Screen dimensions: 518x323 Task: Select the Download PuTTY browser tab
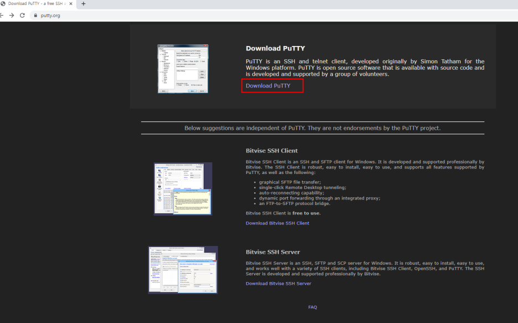(x=37, y=4)
